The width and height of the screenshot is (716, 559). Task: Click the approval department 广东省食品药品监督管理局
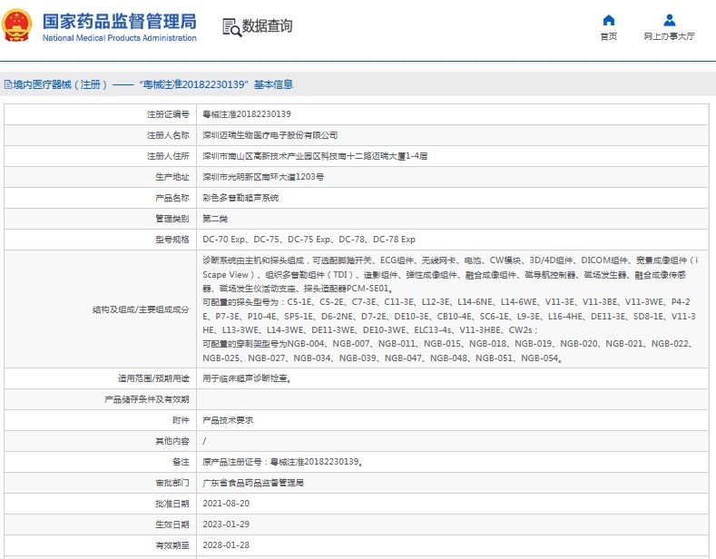pos(252,483)
